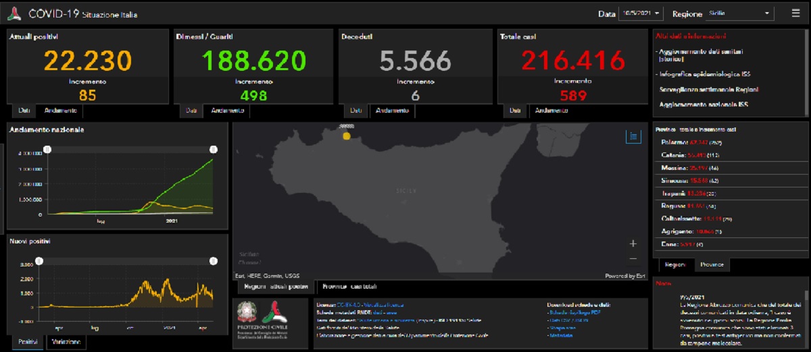The height and width of the screenshot is (352, 811).
Task: Click the yellow Palermo marker on map
Action: click(347, 136)
